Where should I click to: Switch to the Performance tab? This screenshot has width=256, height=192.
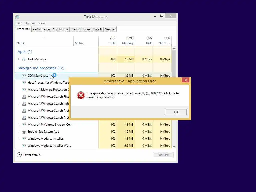click(x=41, y=29)
